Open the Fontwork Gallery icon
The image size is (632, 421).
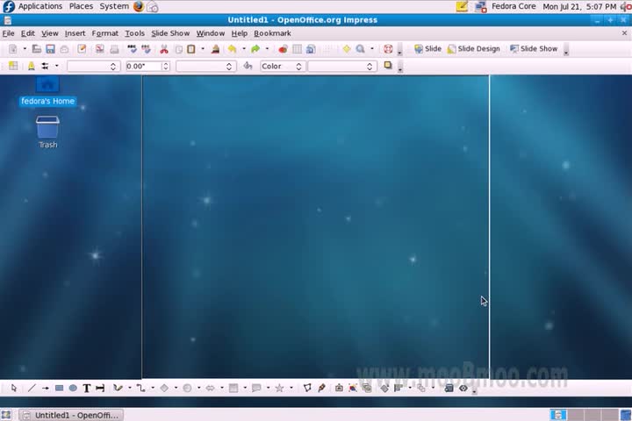point(339,388)
